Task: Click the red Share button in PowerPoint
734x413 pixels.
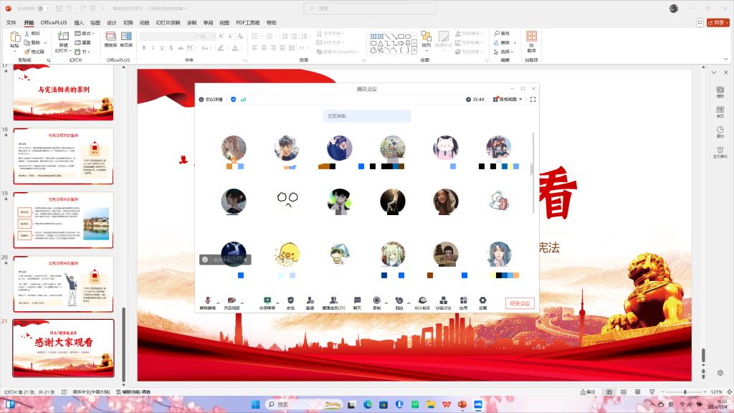Action: pos(718,22)
